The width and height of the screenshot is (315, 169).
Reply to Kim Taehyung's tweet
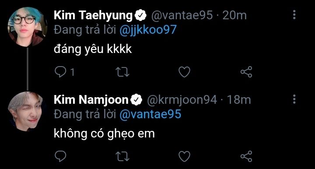pos(60,72)
